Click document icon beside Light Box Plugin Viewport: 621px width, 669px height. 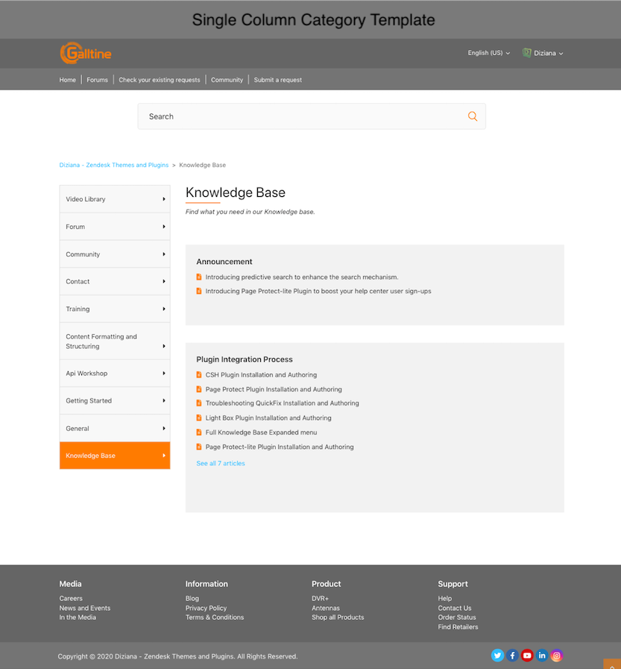[199, 418]
